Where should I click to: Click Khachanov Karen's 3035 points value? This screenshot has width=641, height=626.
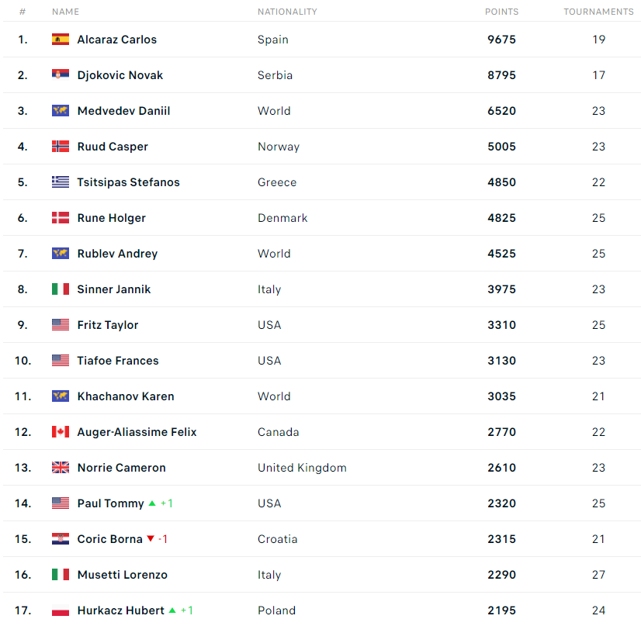point(501,396)
